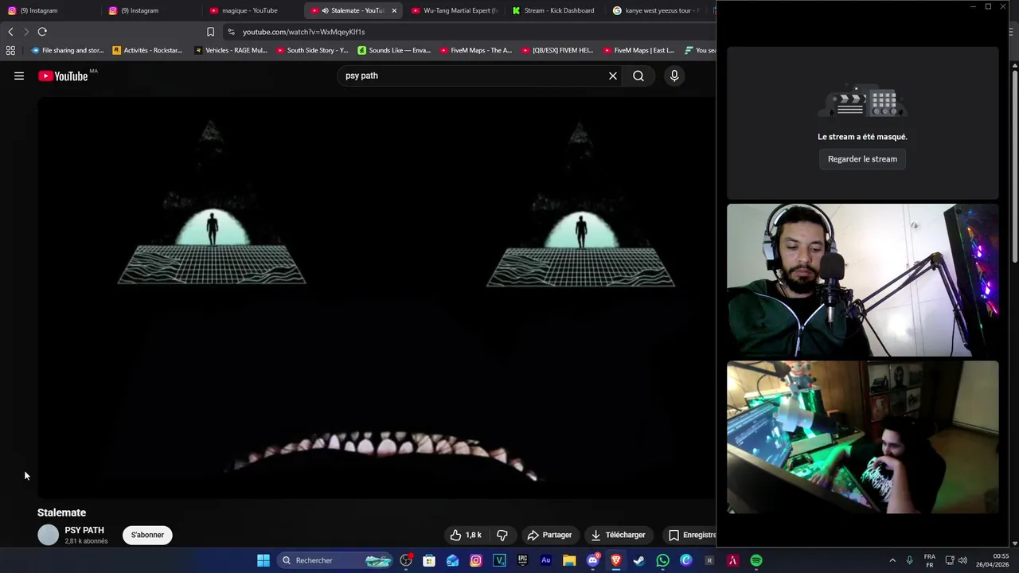This screenshot has width=1019, height=573.
Task: Go back in browser history
Action: [10, 32]
